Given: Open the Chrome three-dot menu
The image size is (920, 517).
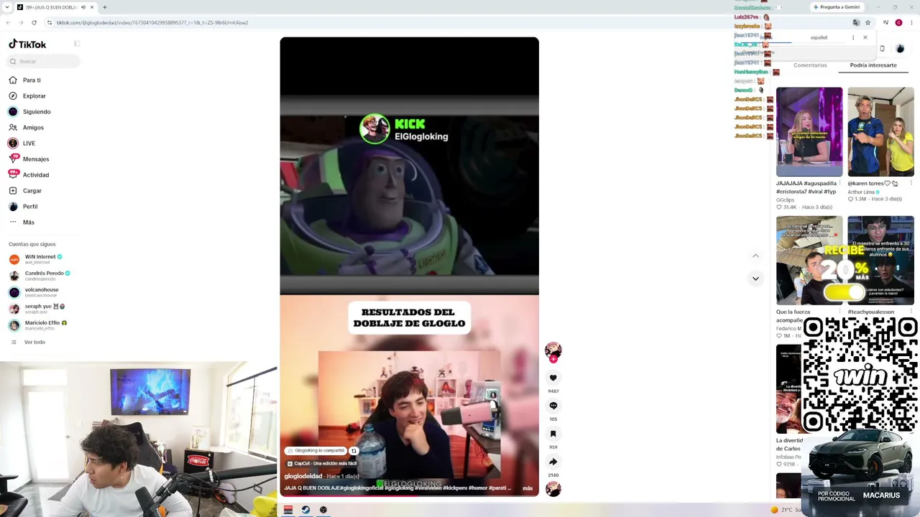Looking at the screenshot, I should [x=911, y=23].
